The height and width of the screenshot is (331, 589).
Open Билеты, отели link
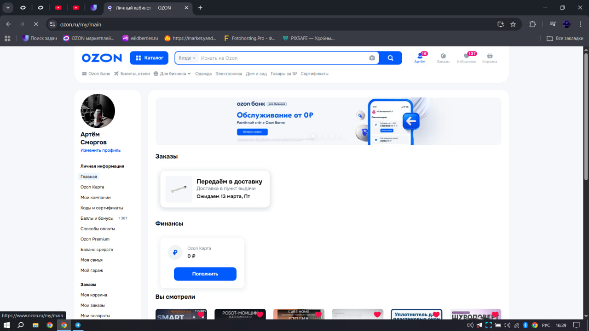(x=132, y=74)
